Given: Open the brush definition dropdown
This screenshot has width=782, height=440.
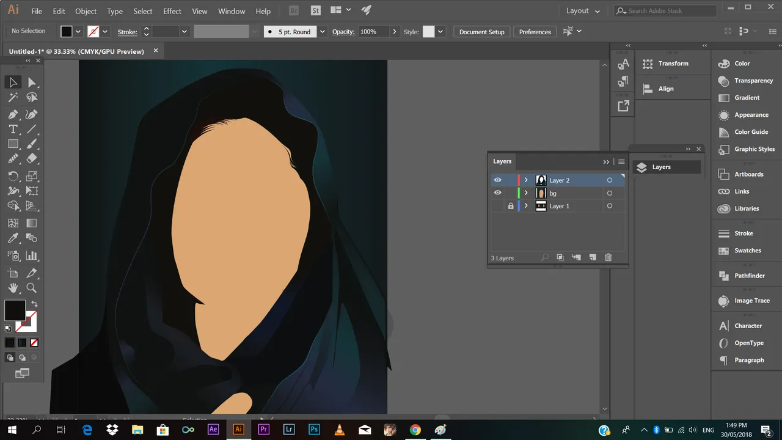Looking at the screenshot, I should (x=322, y=32).
